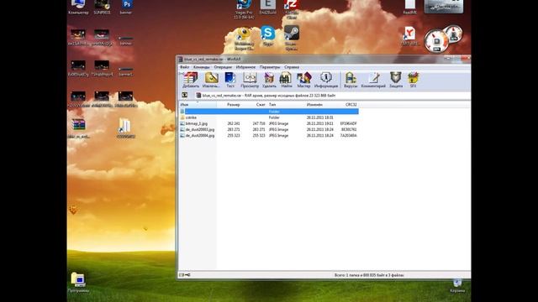
Task: Open the Справка menu
Action: coord(292,67)
